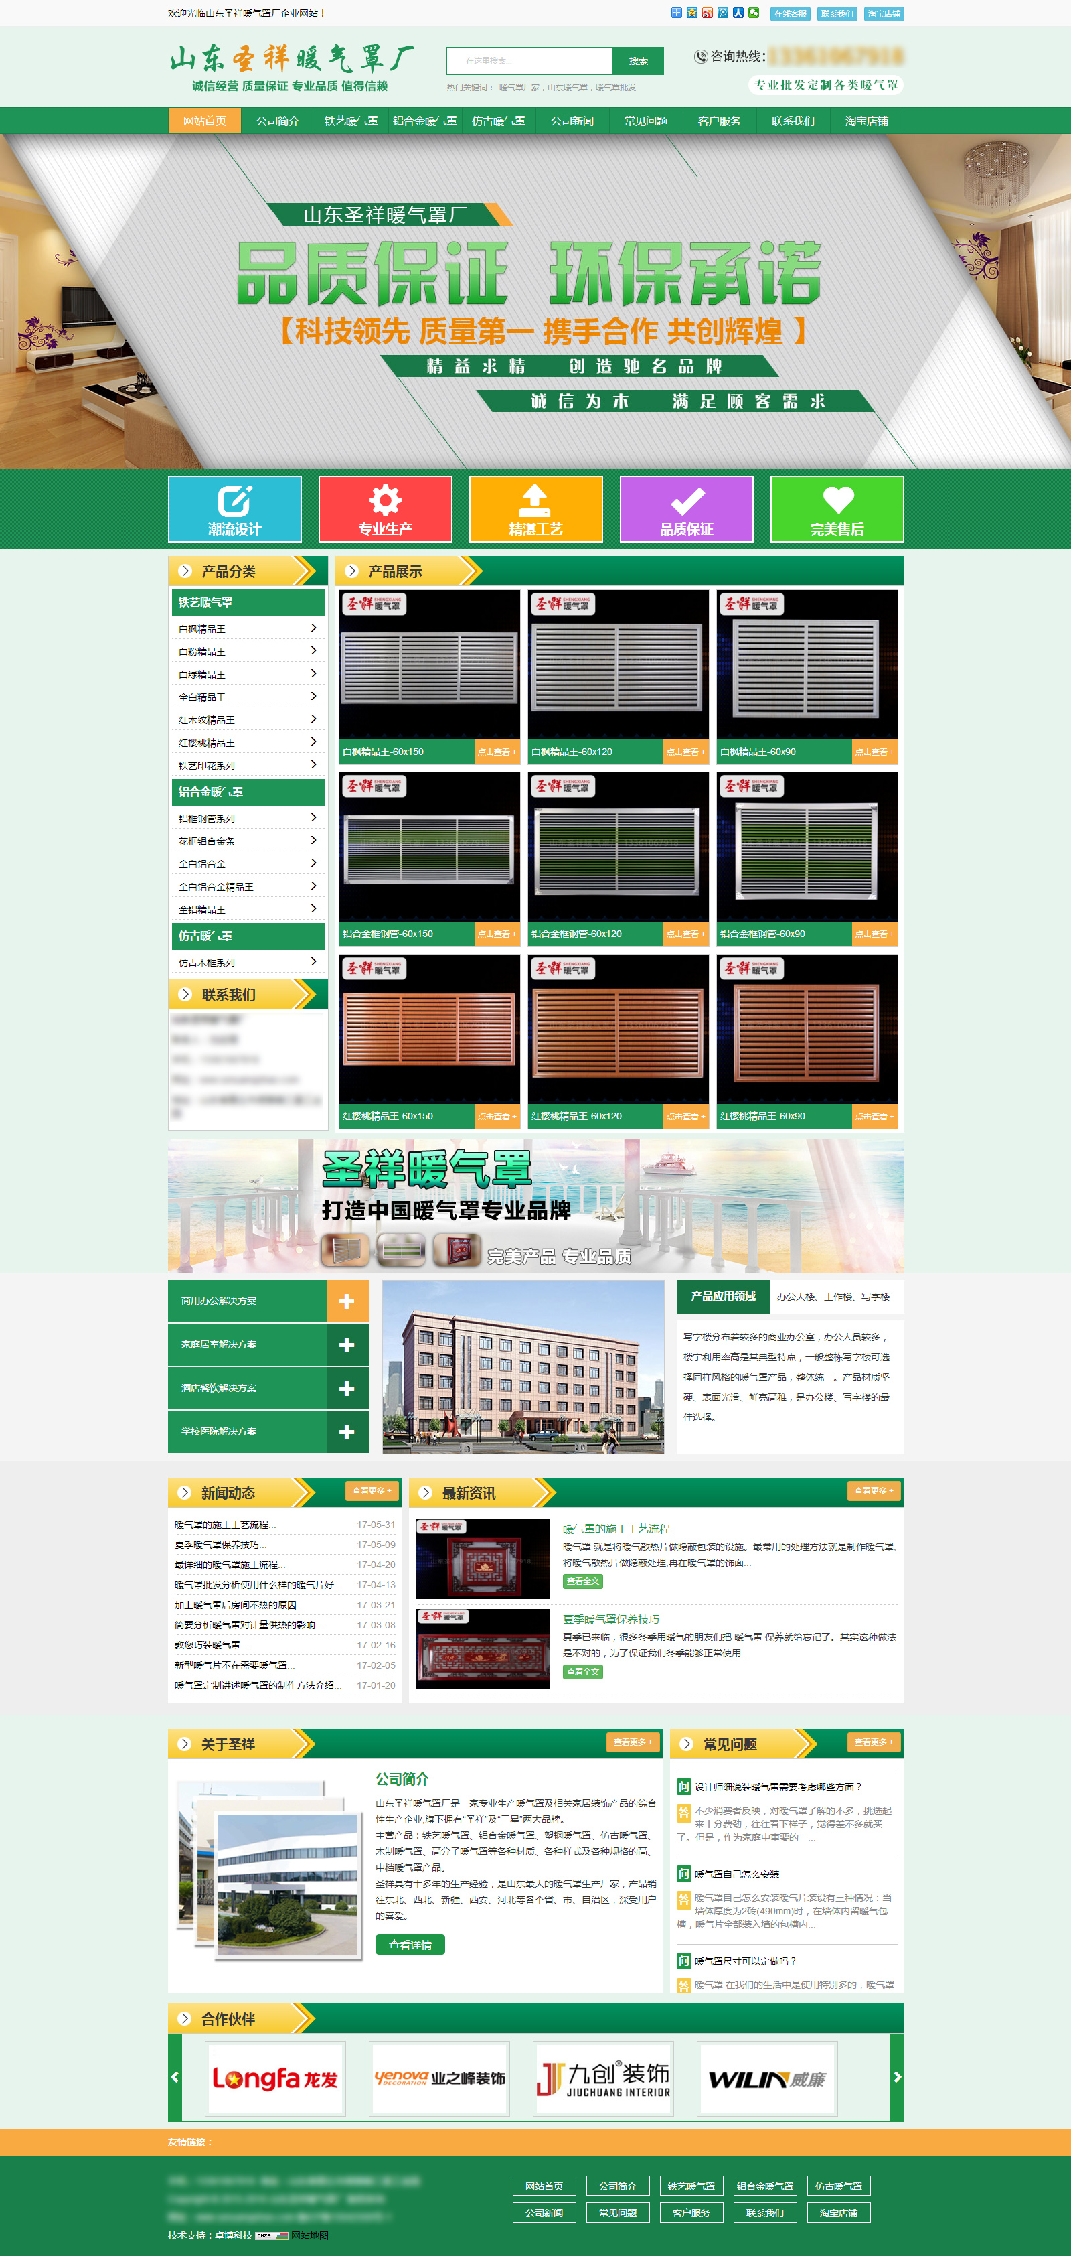The height and width of the screenshot is (2256, 1071).
Task: Expand 铝框钢管系列 category chevron
Action: click(313, 817)
